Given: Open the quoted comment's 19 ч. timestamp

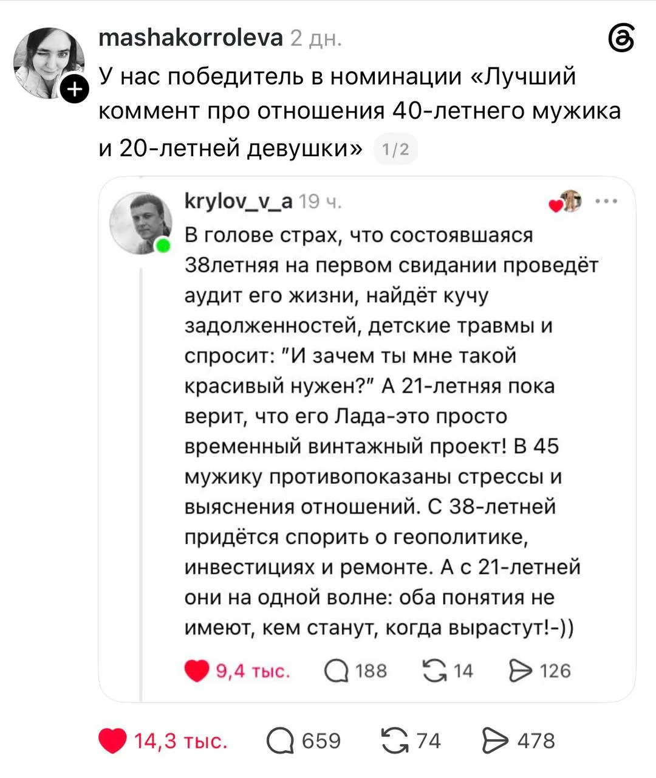Looking at the screenshot, I should pos(320,201).
